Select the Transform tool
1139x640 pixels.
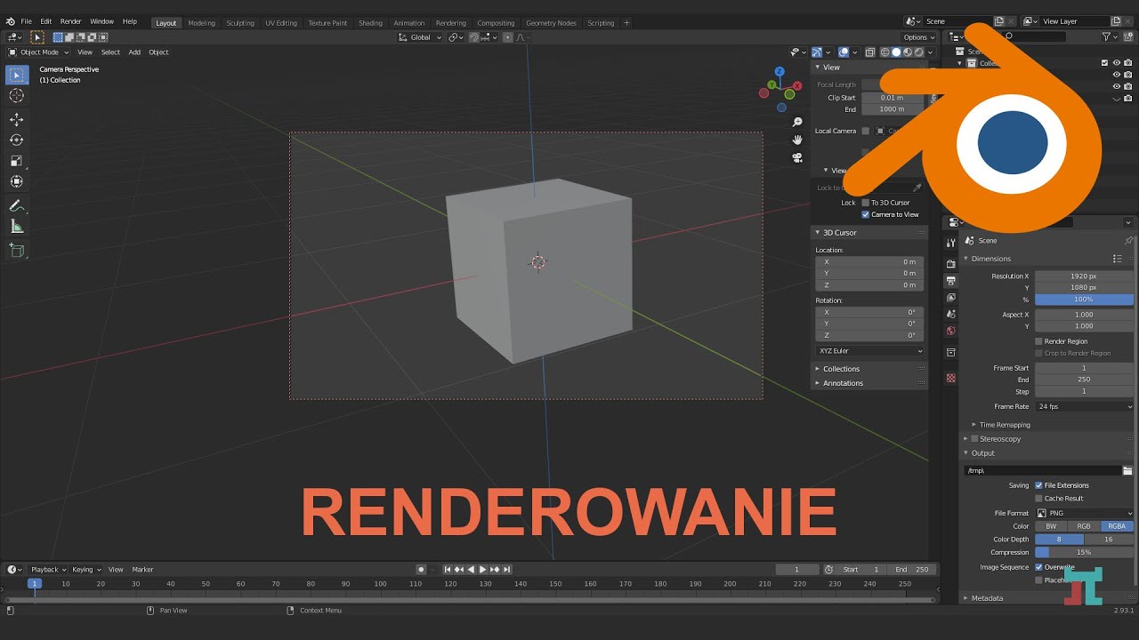click(16, 181)
